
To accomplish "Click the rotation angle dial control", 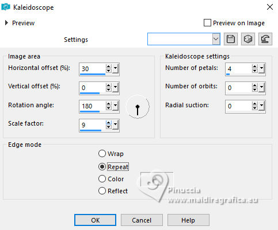I will [x=138, y=107].
